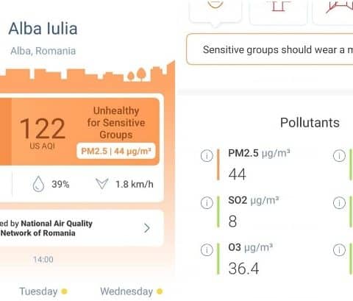The image size is (353, 301).
Task: Click the O3 pollutant value 36.4
Action: tap(243, 269)
